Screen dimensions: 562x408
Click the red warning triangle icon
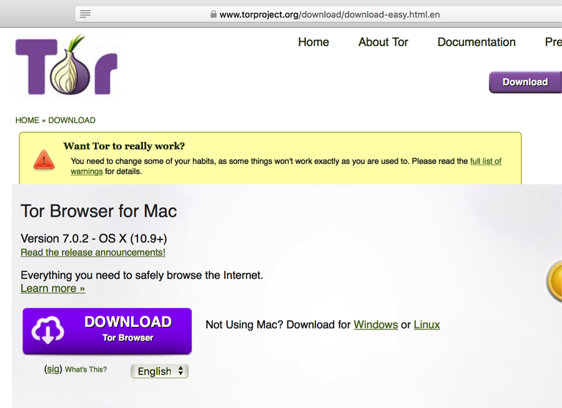[x=44, y=160]
